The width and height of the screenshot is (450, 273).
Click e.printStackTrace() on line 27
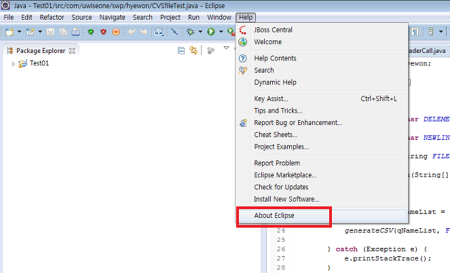(x=388, y=259)
